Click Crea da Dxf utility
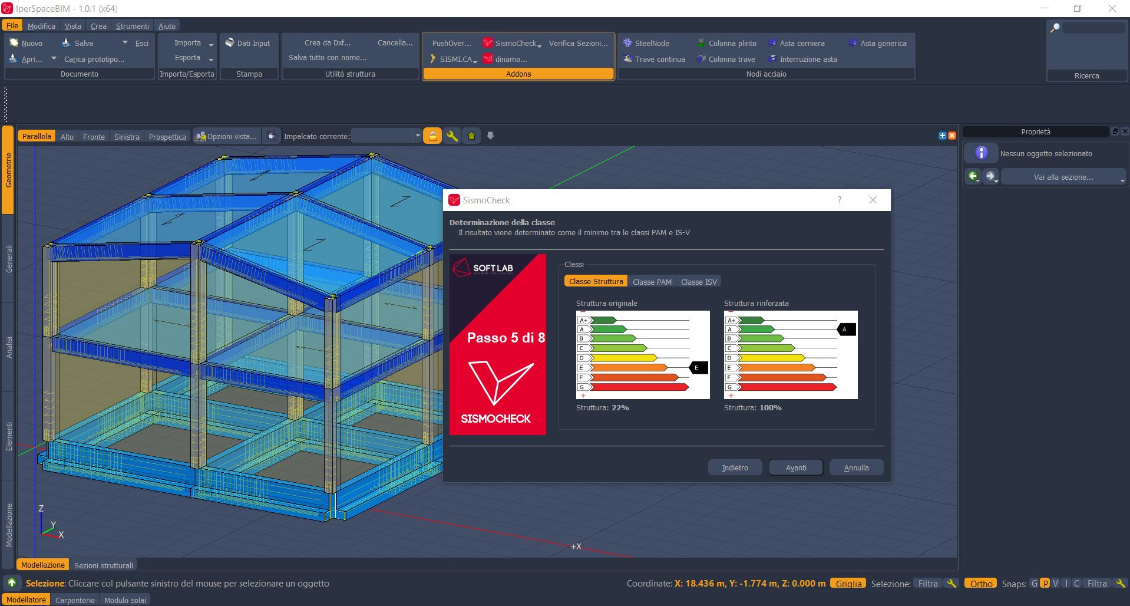Viewport: 1130px width, 606px height. 328,42
